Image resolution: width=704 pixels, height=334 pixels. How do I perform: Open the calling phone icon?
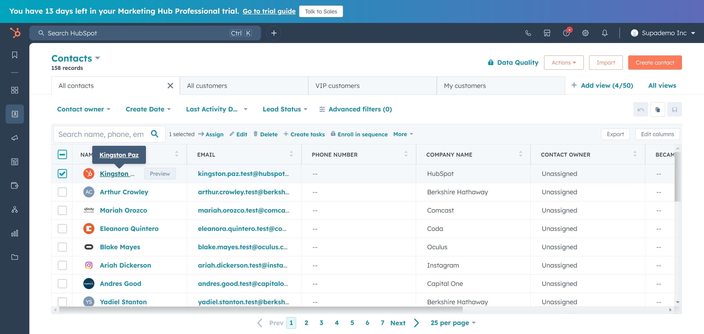[528, 33]
